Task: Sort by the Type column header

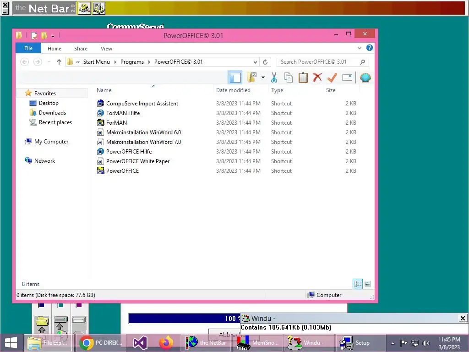Action: pyautogui.click(x=277, y=90)
